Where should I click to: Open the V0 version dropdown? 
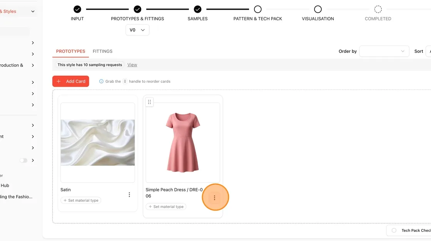(137, 30)
